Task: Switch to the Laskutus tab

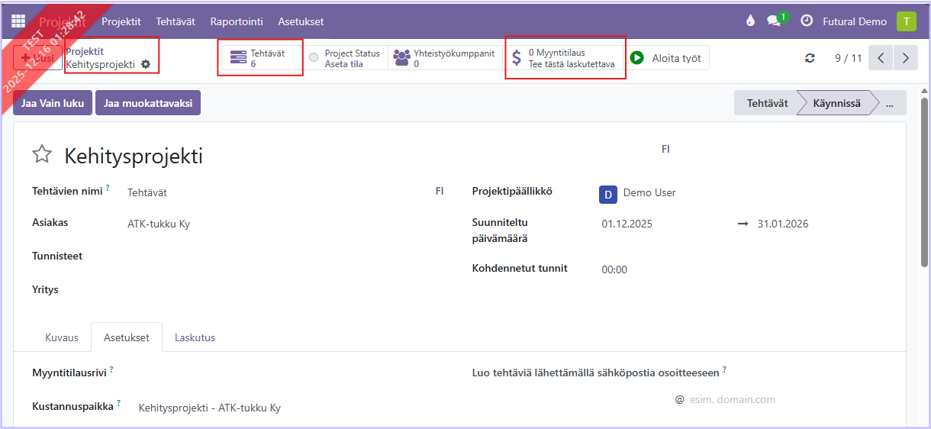Action: click(195, 337)
